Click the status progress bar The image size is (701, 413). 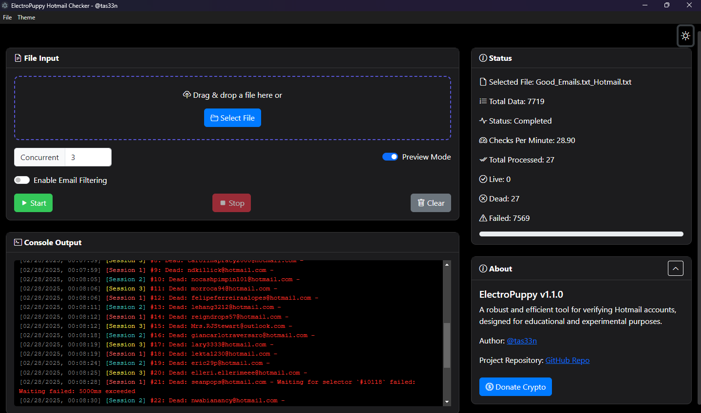click(x=581, y=234)
